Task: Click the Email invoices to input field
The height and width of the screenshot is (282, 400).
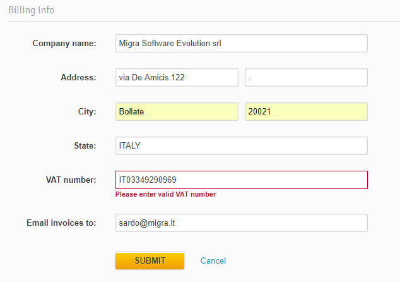Action: tap(242, 223)
